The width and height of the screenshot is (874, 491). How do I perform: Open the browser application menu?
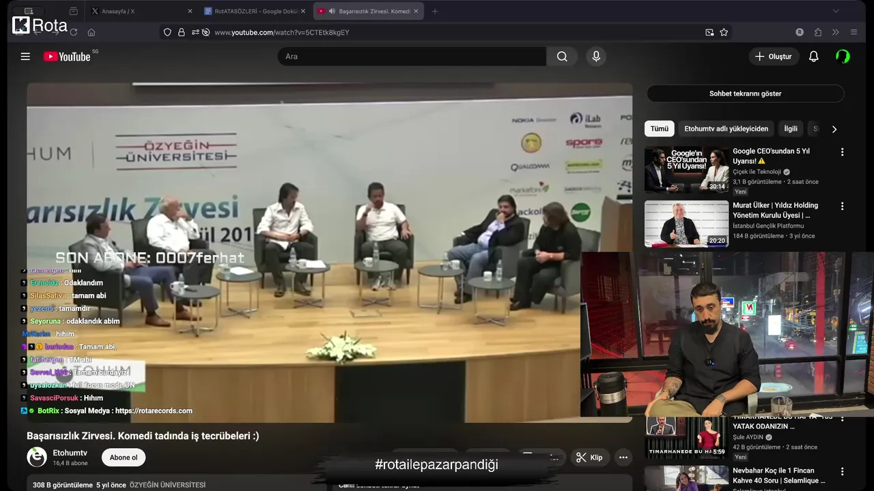(854, 32)
